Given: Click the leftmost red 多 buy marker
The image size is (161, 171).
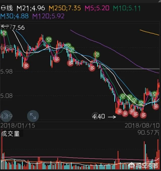Looking at the screenshot, I should tap(25, 66).
